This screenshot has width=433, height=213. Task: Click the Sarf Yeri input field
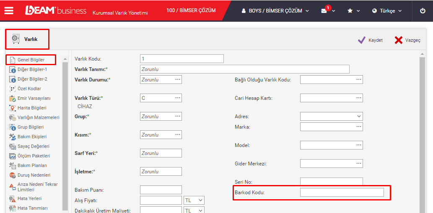coord(161,153)
